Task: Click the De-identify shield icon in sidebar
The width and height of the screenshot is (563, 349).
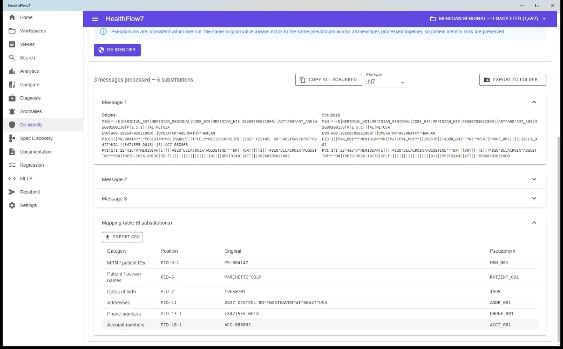Action: pyautogui.click(x=12, y=125)
